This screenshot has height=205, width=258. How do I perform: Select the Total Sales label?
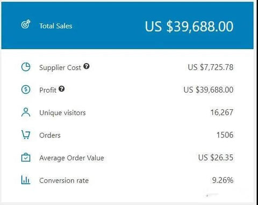pos(56,26)
